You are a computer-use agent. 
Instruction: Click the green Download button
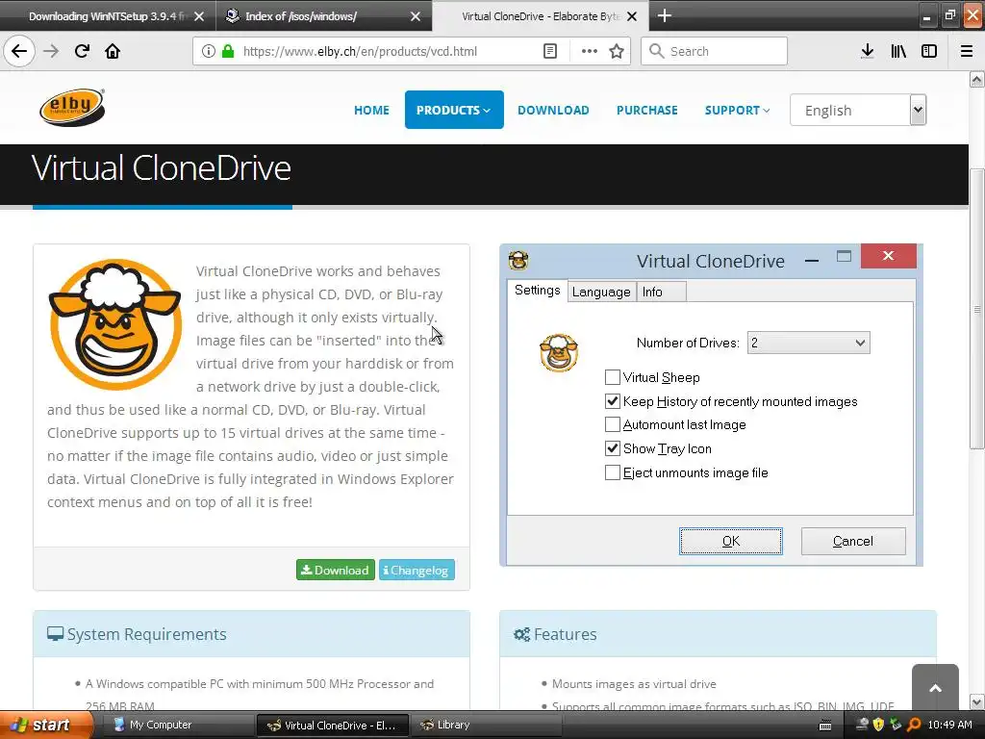(336, 570)
